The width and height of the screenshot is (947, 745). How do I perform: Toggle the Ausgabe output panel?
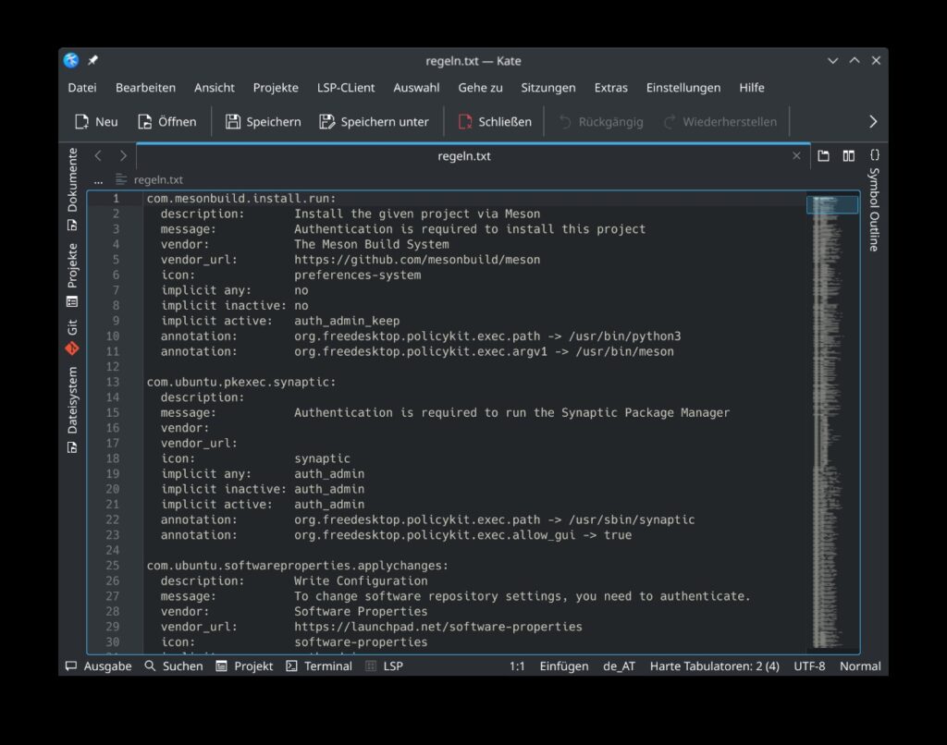coord(98,666)
